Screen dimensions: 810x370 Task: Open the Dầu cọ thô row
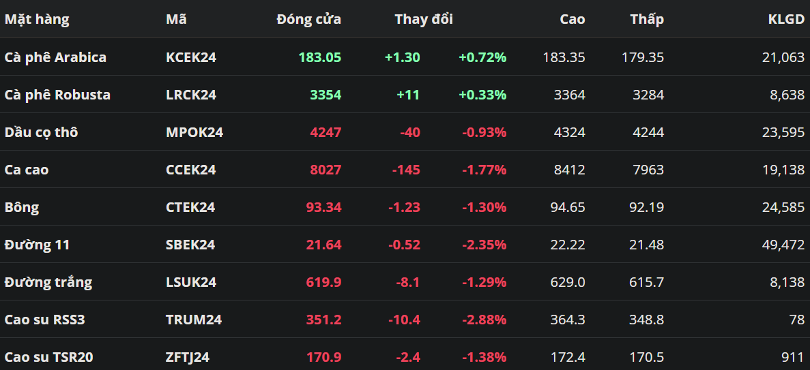click(x=41, y=132)
